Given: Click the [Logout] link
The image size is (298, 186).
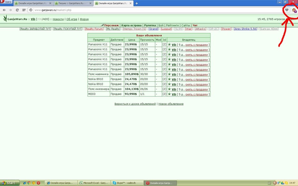Looking at the screenshot, I should pyautogui.click(x=166, y=29).
